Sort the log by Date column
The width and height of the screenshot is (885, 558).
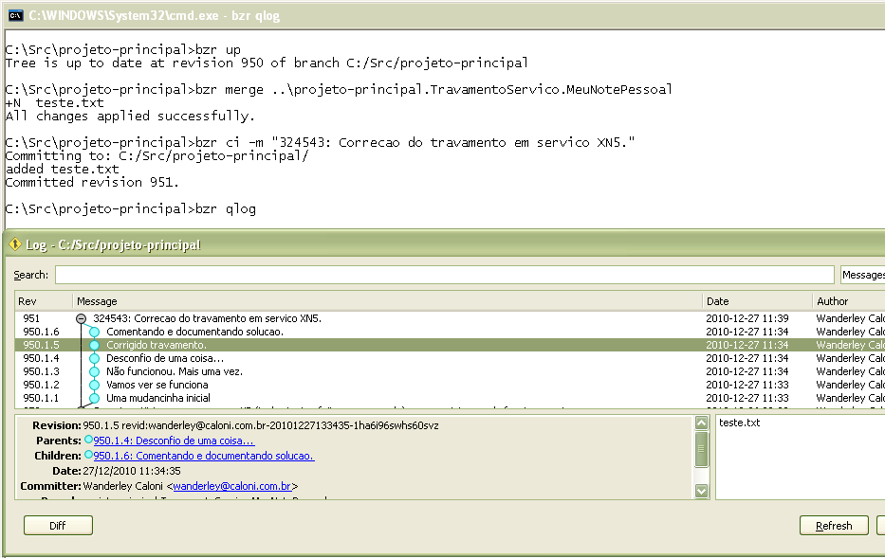point(756,301)
